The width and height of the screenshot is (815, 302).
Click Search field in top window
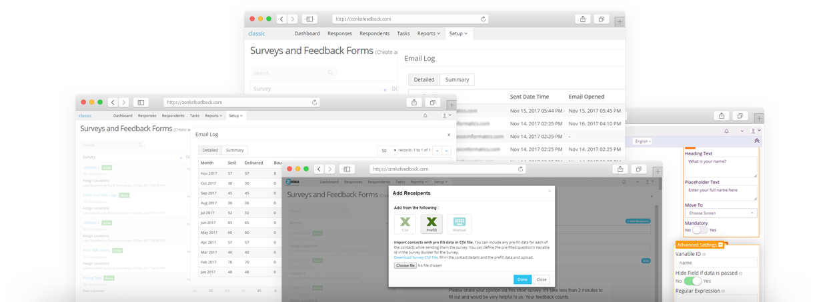(x=293, y=73)
